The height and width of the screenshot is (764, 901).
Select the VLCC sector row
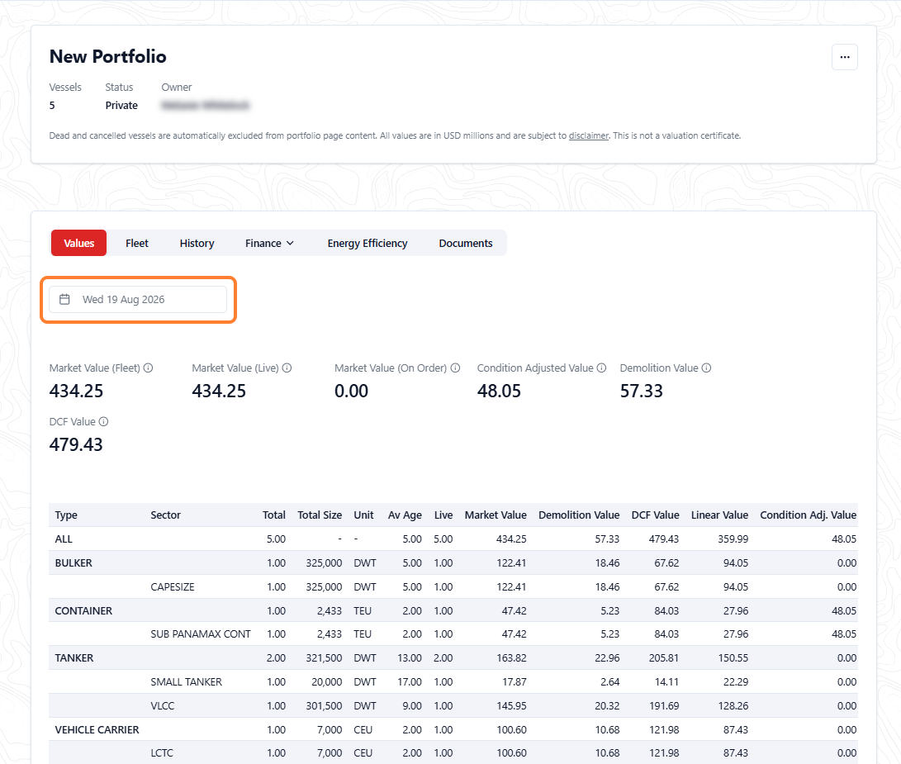[x=453, y=706]
